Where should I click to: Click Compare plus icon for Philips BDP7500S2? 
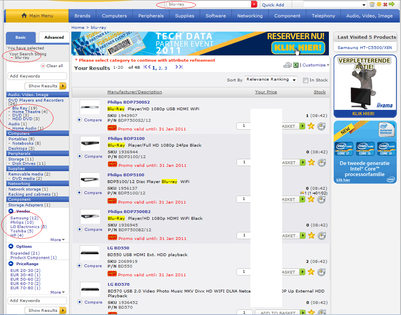[x=79, y=120]
